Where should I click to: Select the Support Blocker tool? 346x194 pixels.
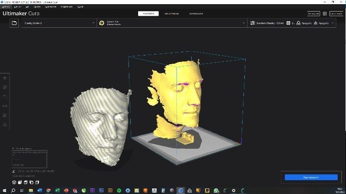(x=5, y=125)
